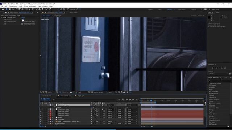Image resolution: width=232 pixels, height=130 pixels.
Task: Open blend mode dropdown for bright light layer
Action: click(111, 123)
